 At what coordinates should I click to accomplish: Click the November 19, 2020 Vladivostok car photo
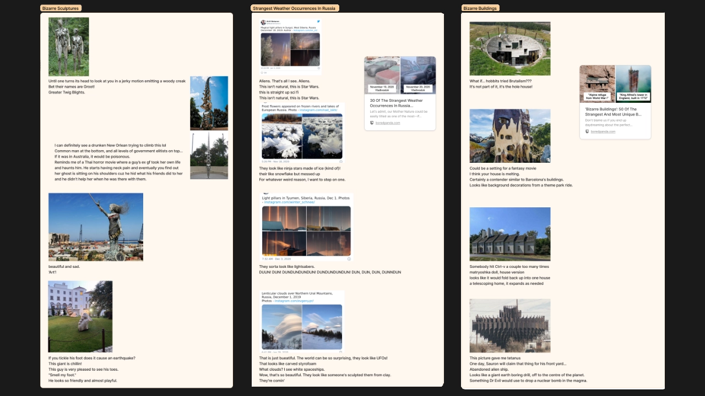pos(382,75)
